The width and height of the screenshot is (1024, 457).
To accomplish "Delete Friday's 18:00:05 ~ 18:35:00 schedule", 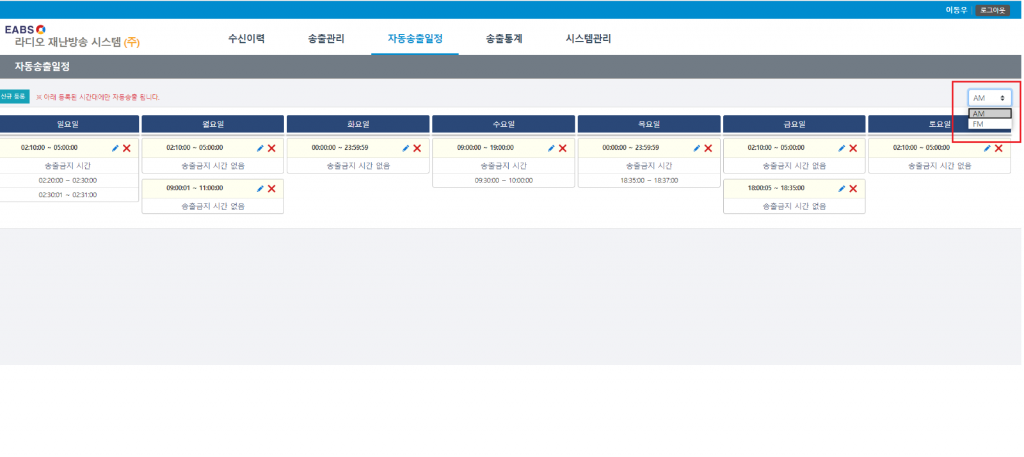I will 853,188.
